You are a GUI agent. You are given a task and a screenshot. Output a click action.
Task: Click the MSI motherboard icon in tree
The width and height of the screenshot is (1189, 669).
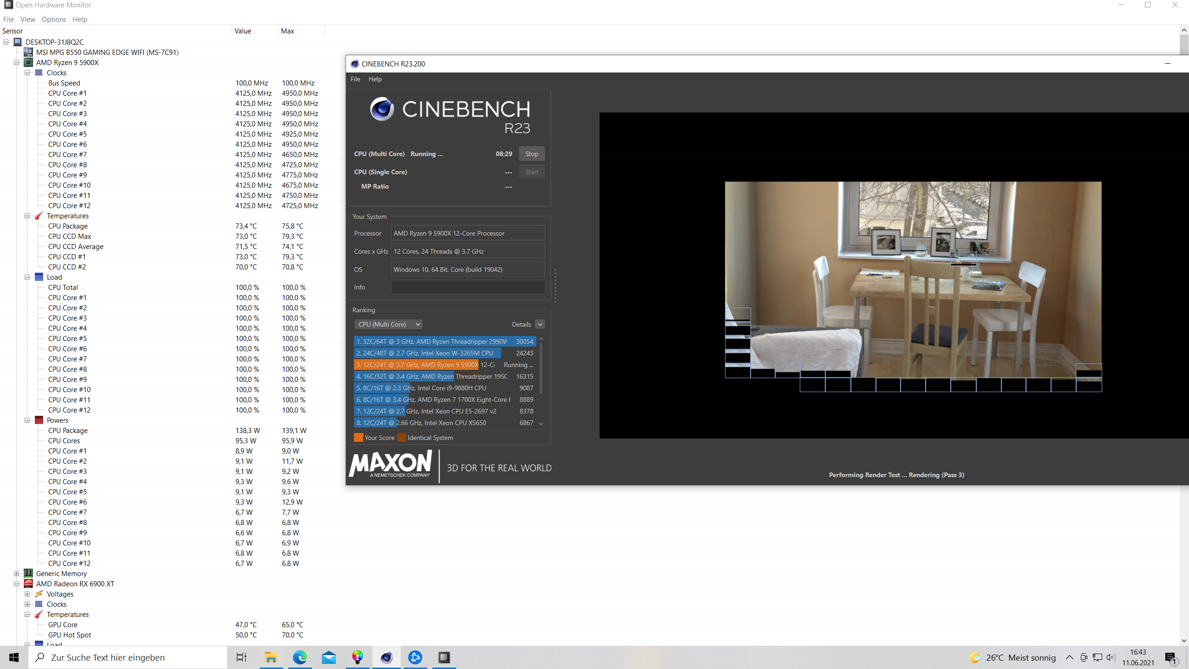point(28,52)
